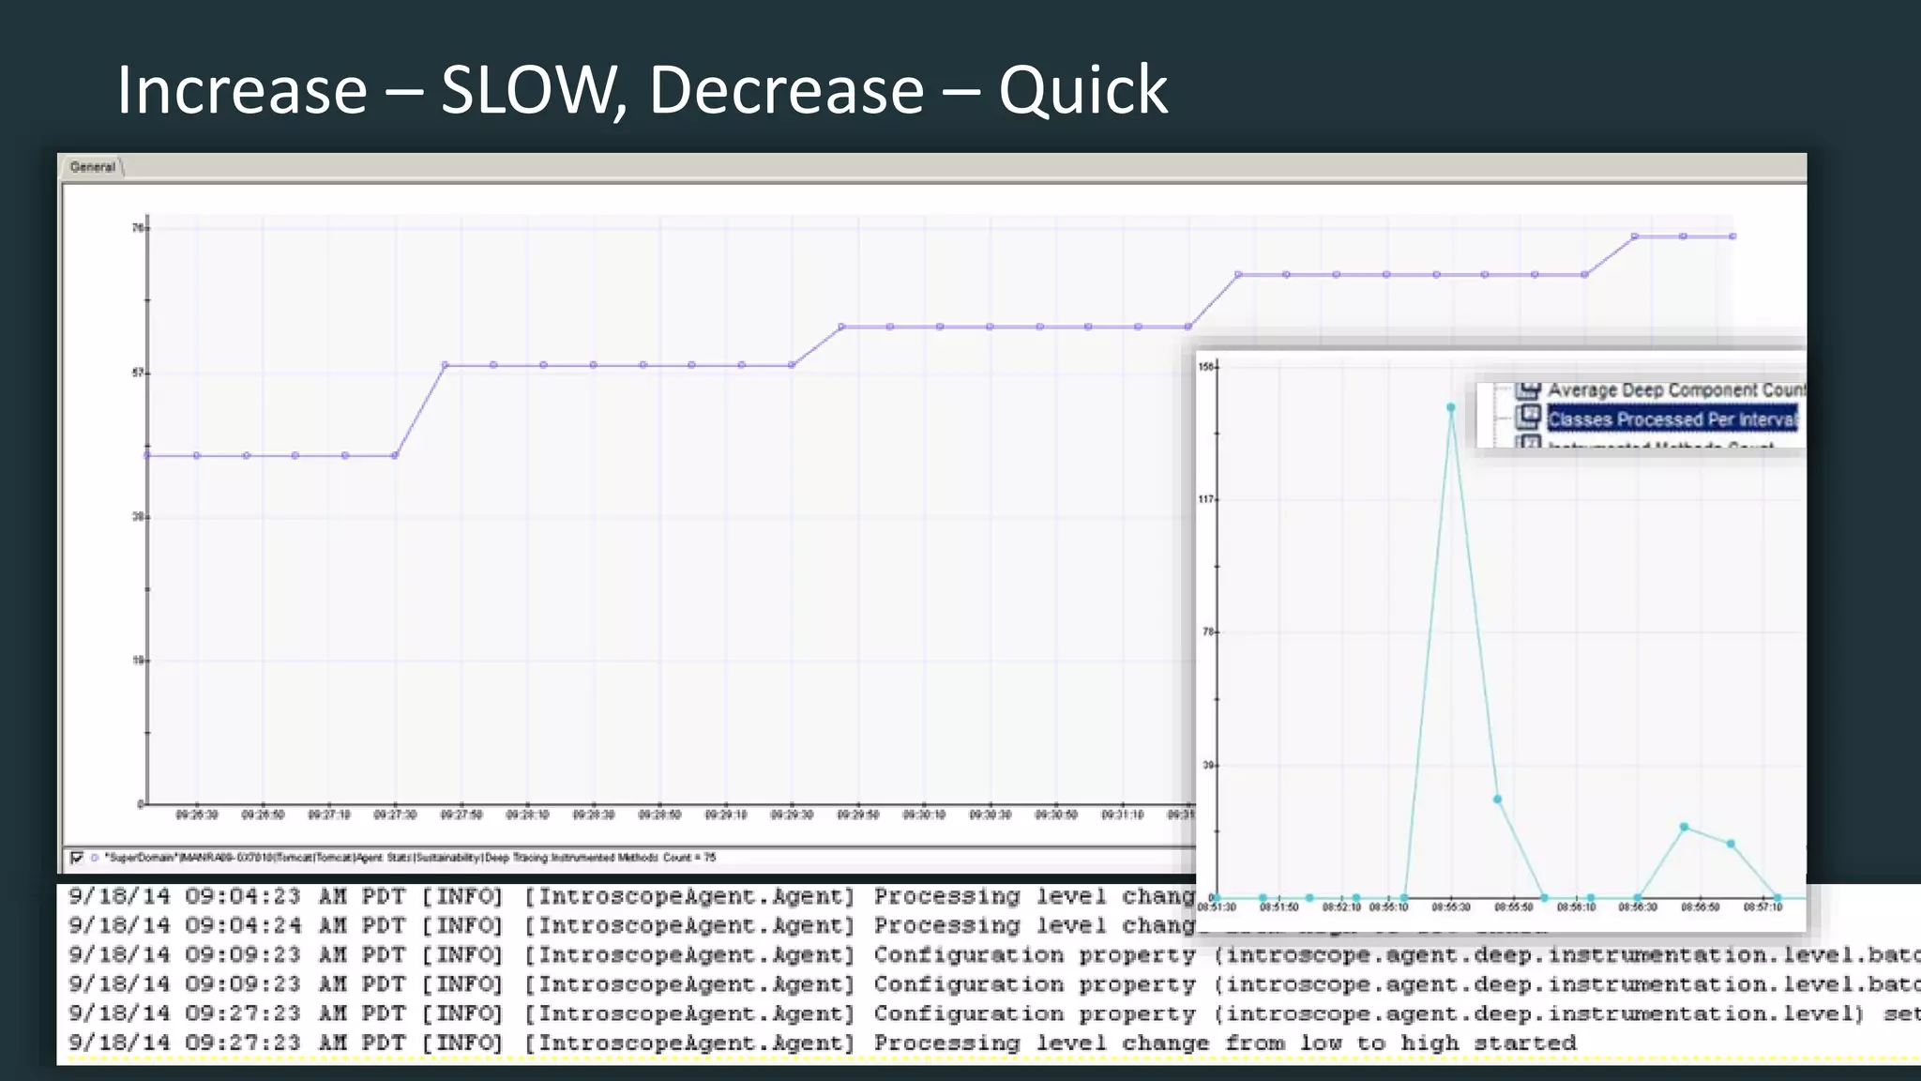Select the log line 'low to high started'
The image size is (1921, 1081).
822,1043
